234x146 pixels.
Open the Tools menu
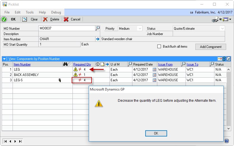point(30,12)
